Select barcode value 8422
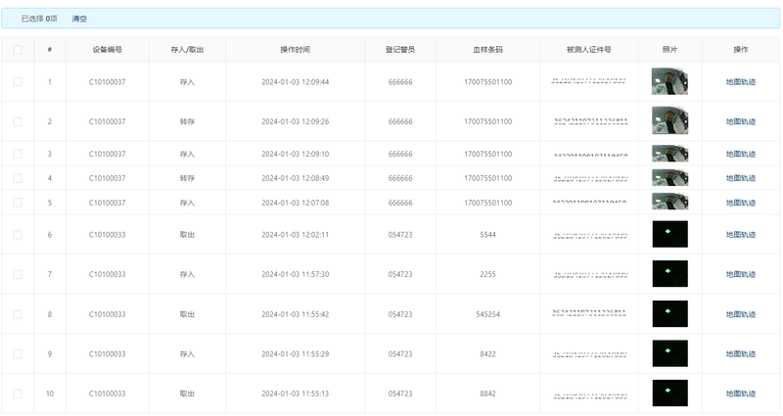This screenshot has height=416, width=783. tap(487, 354)
